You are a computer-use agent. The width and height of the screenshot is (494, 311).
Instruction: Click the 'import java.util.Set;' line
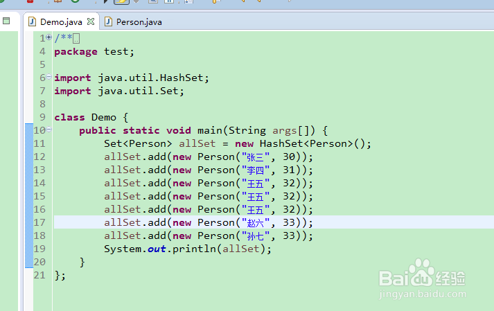(119, 91)
